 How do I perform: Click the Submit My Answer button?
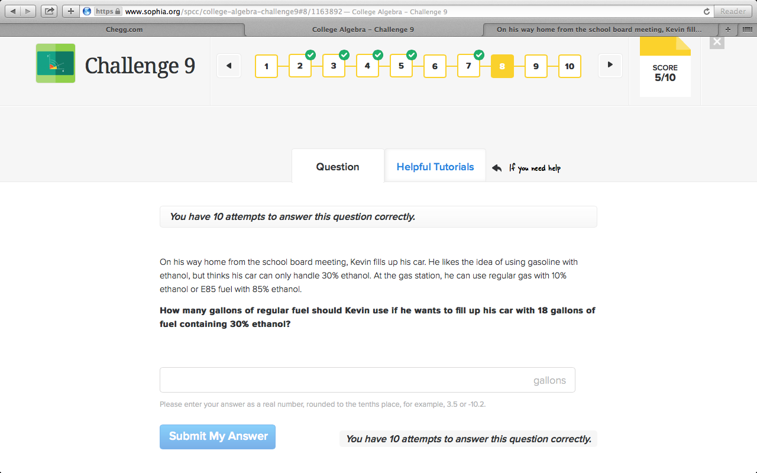tap(217, 436)
